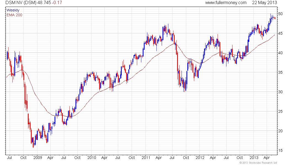The height and width of the screenshot is (165, 303).
Task: Click the 25 price axis label
Action: click(280, 112)
